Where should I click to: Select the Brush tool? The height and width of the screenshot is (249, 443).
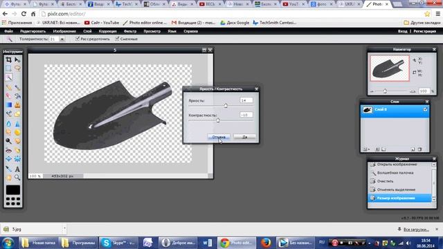(x=17, y=87)
